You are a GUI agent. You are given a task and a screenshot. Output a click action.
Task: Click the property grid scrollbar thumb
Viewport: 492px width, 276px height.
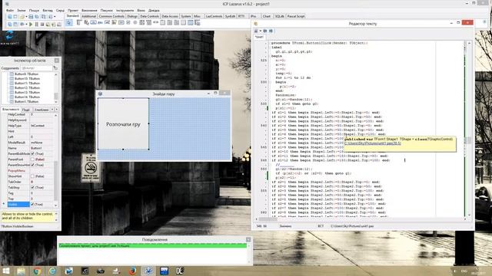point(56,181)
